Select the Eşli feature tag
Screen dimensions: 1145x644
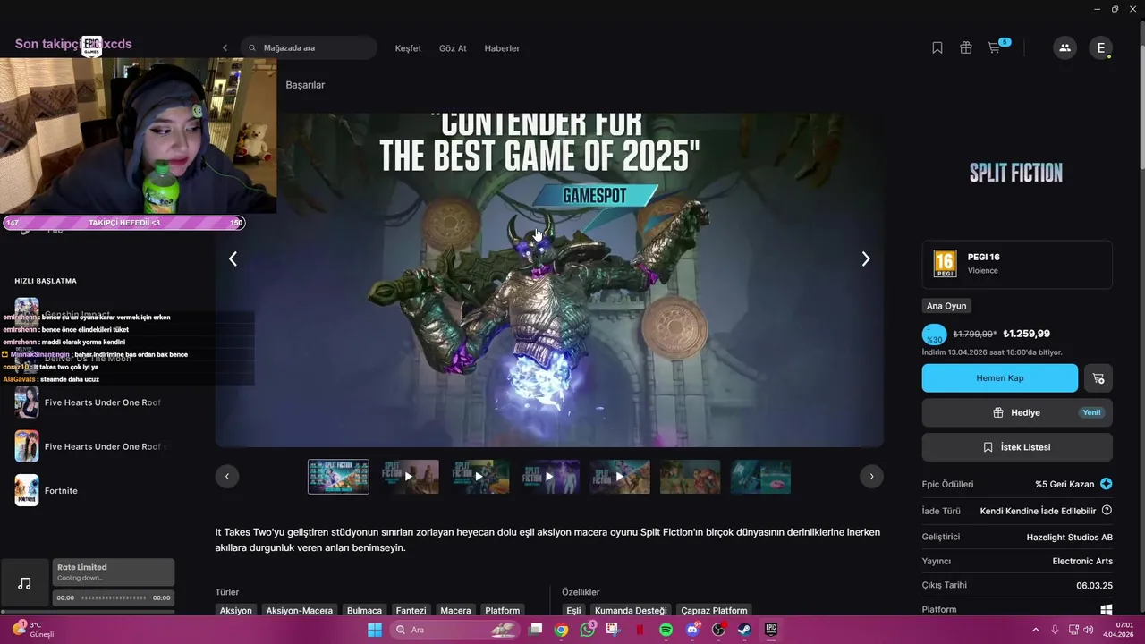coord(573,610)
